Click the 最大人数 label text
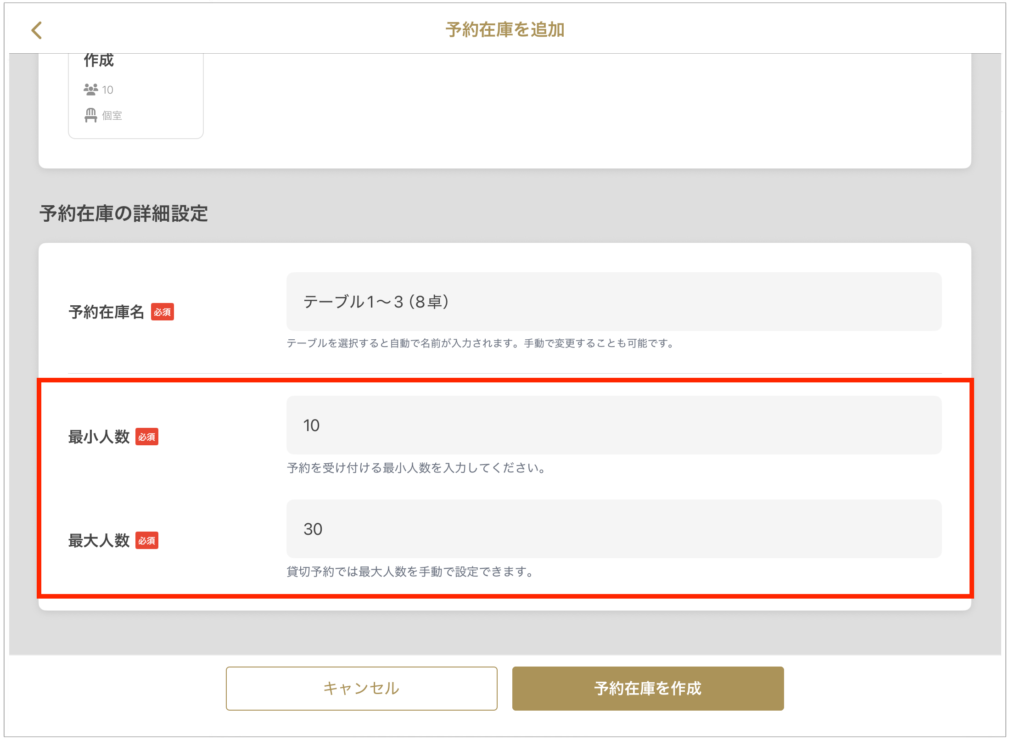 (x=99, y=541)
